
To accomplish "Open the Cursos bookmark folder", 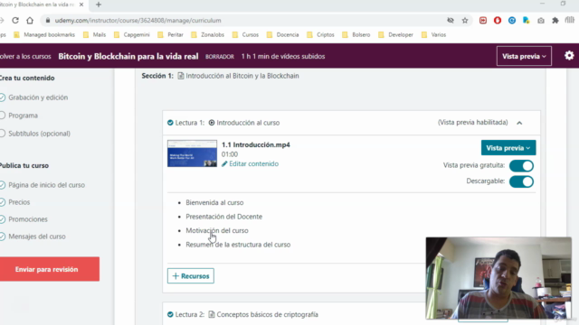I will click(x=245, y=34).
